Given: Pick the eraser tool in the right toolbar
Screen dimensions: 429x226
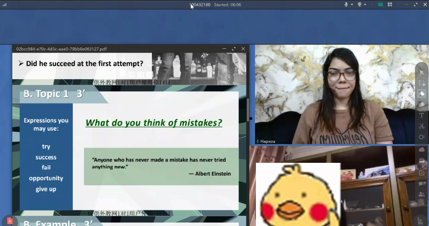Looking at the screenshot, I should click(422, 104).
